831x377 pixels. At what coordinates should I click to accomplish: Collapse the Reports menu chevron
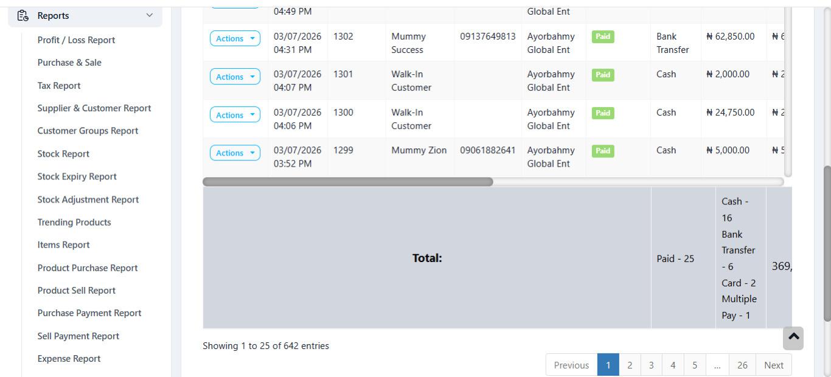(150, 15)
